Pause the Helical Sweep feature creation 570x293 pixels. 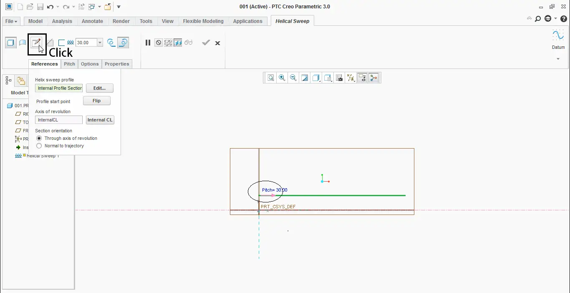(148, 43)
